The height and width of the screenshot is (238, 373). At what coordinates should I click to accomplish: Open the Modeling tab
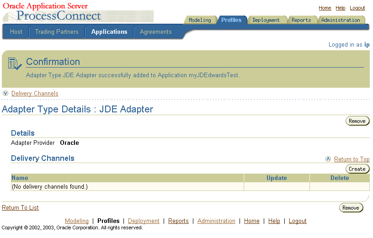200,20
